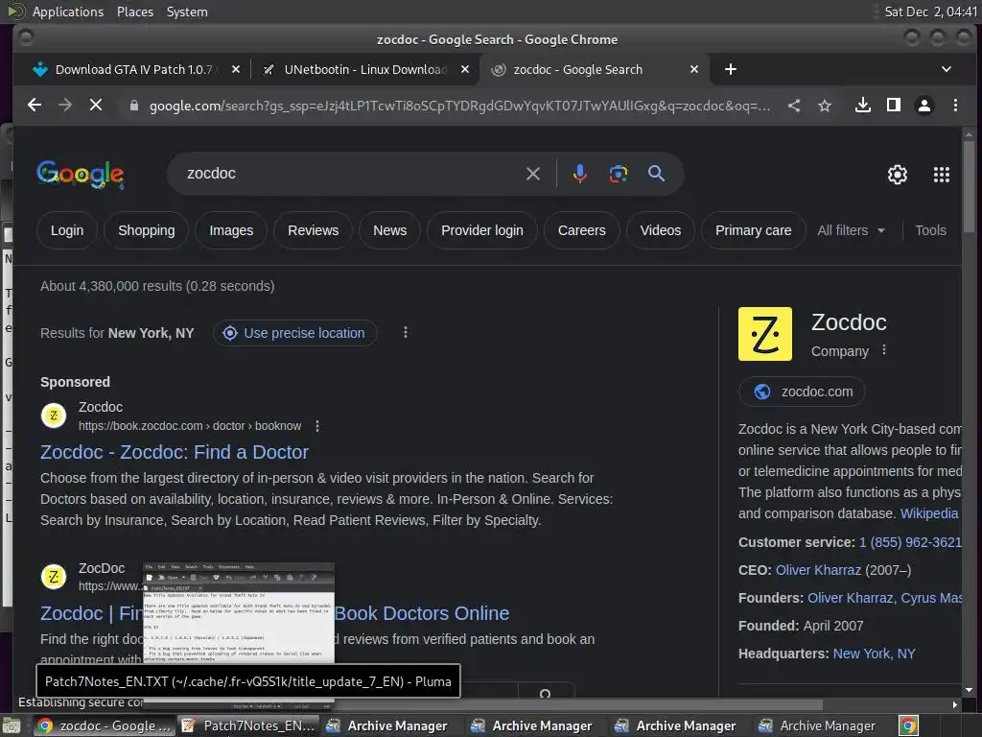Image resolution: width=982 pixels, height=737 pixels.
Task: Filter results by Login chip
Action: tap(67, 230)
